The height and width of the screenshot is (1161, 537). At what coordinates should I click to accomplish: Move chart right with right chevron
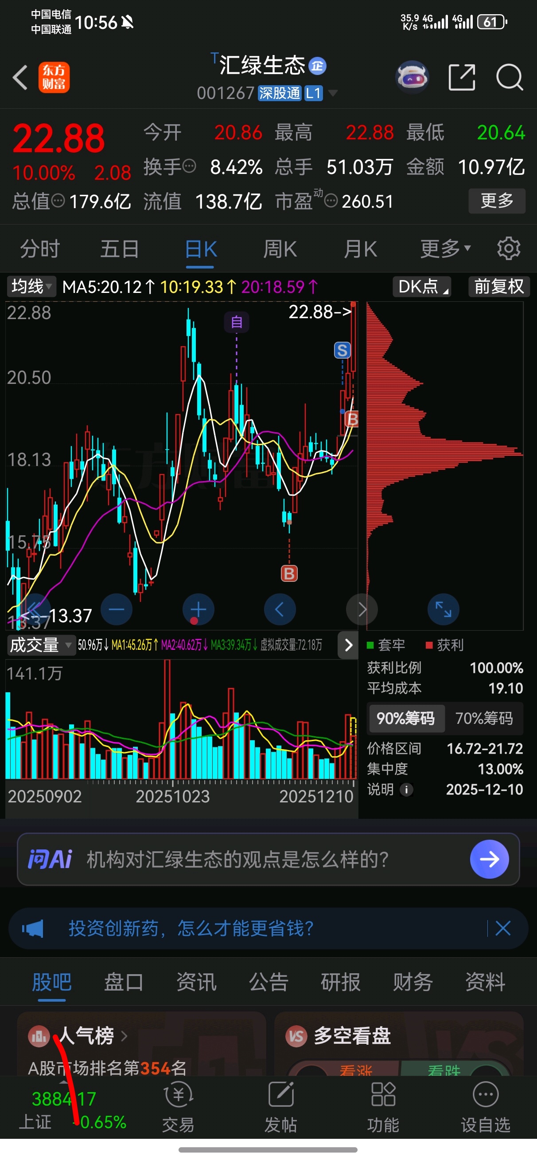[x=362, y=609]
